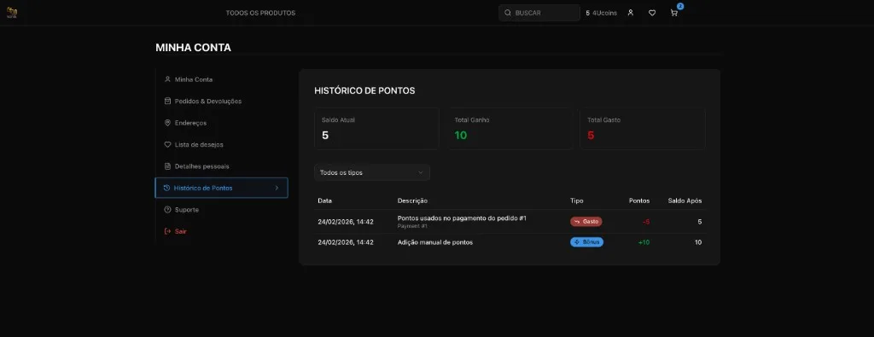Open the wishlist heart icon in header
This screenshot has height=337, width=874.
652,13
